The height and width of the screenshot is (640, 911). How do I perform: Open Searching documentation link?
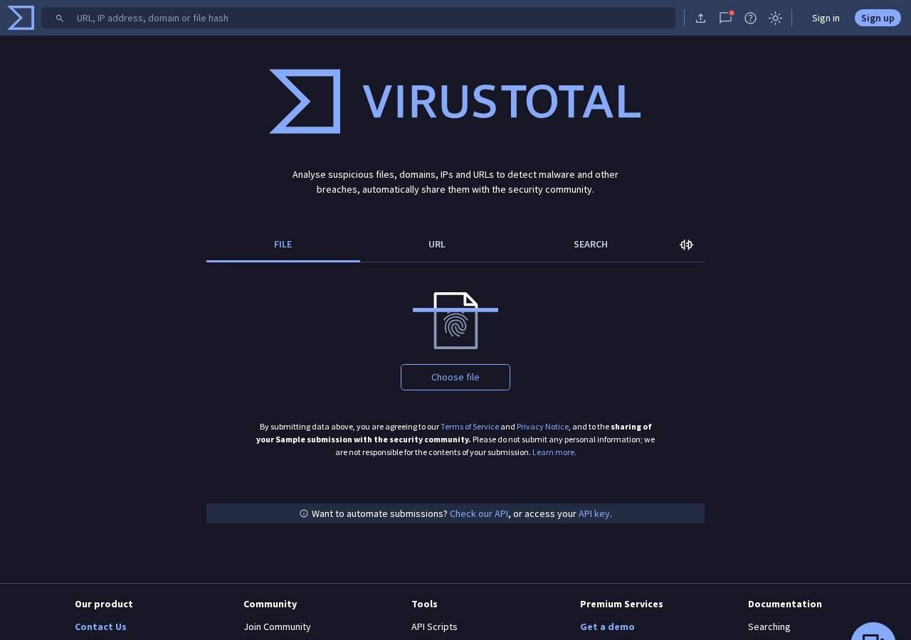click(x=769, y=626)
